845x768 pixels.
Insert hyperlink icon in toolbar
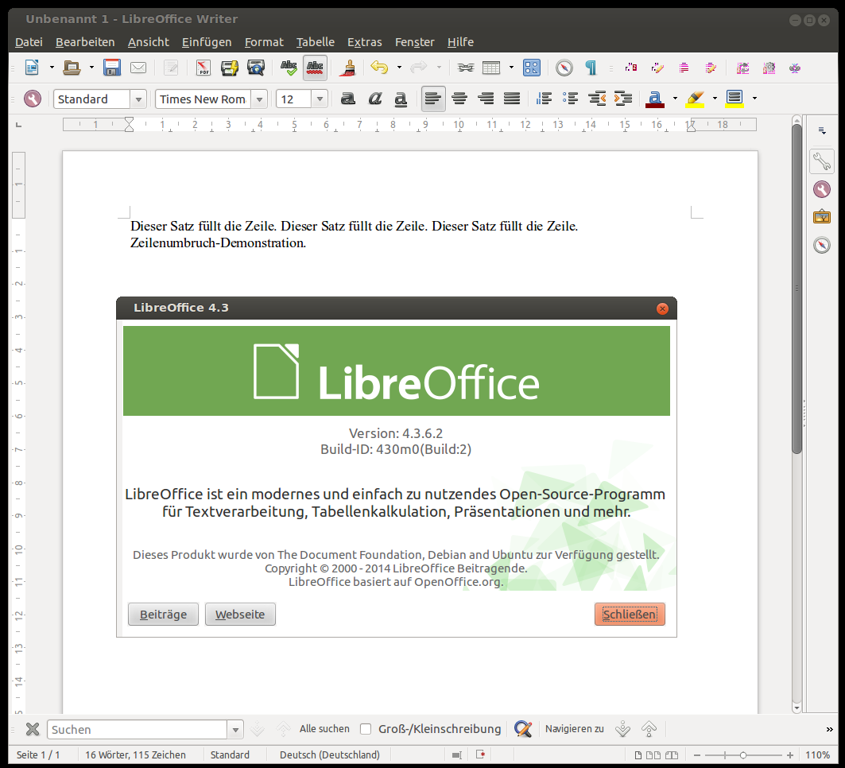coord(466,68)
